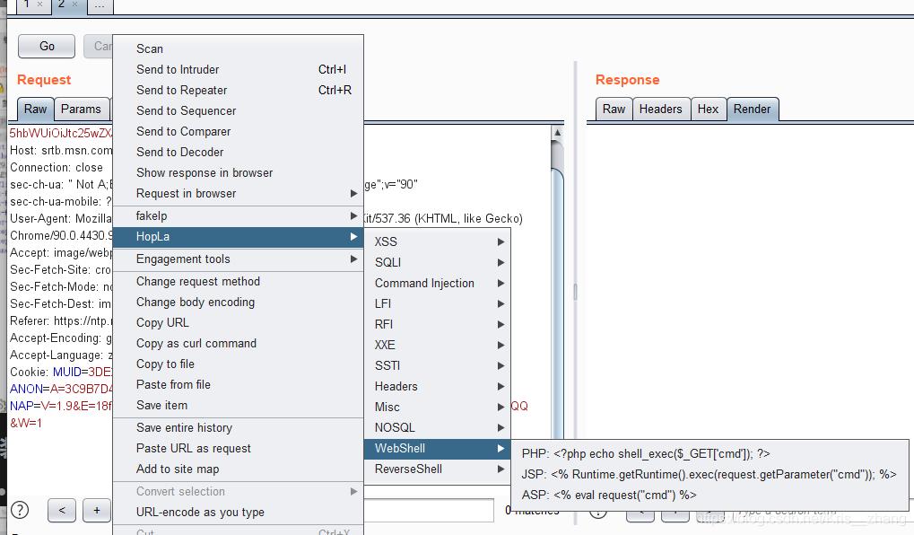Open the Response Hex tab

coord(709,110)
